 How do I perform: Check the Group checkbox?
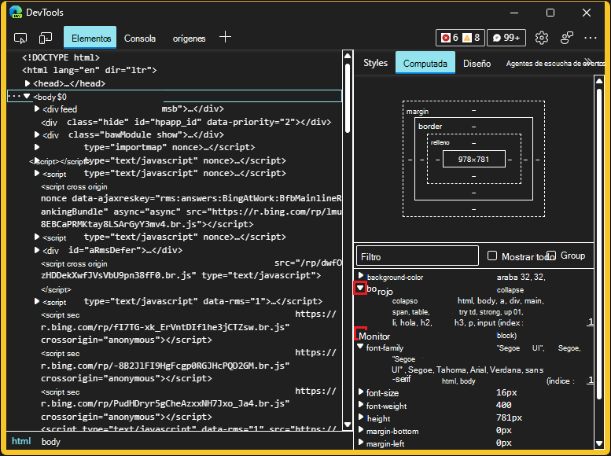point(551,256)
